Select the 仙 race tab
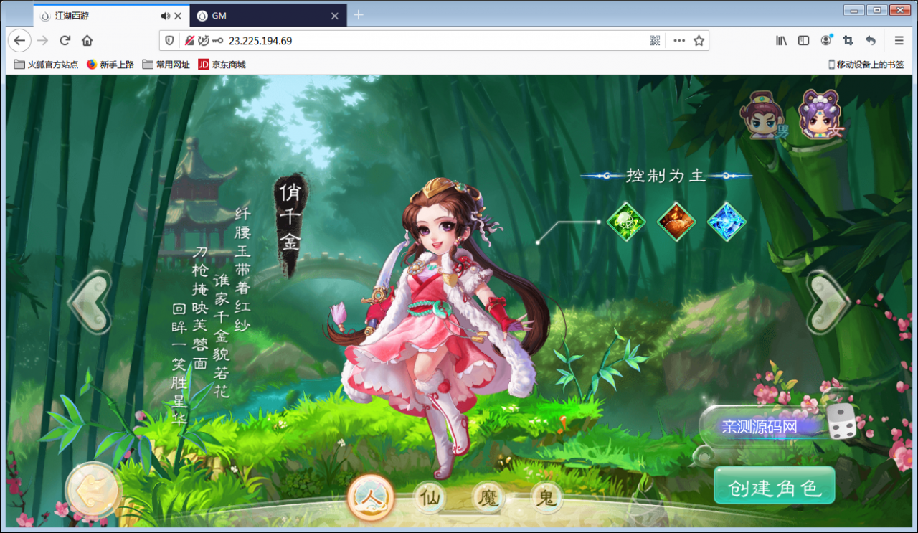The image size is (918, 533). pos(429,496)
